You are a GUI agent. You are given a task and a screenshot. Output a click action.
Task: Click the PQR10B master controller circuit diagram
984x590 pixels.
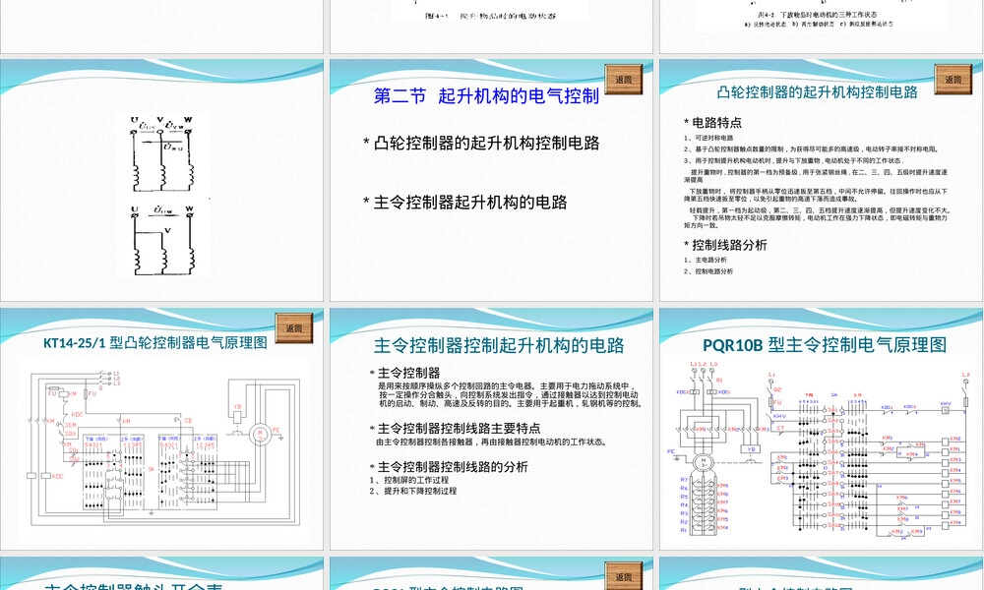(822, 449)
